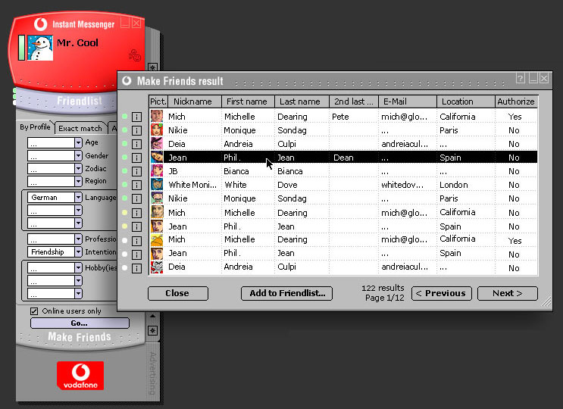Open the Friendship intention dropdown
This screenshot has width=563, height=409.
(78, 252)
